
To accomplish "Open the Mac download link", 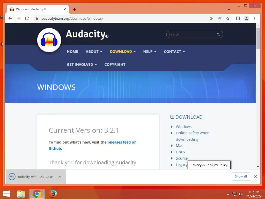I will (179, 146).
